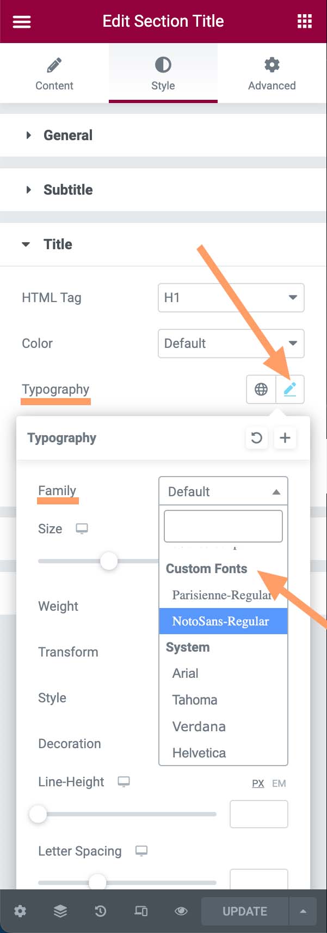Reset typography with the circular arrow icon
327x933 pixels.
(x=257, y=438)
